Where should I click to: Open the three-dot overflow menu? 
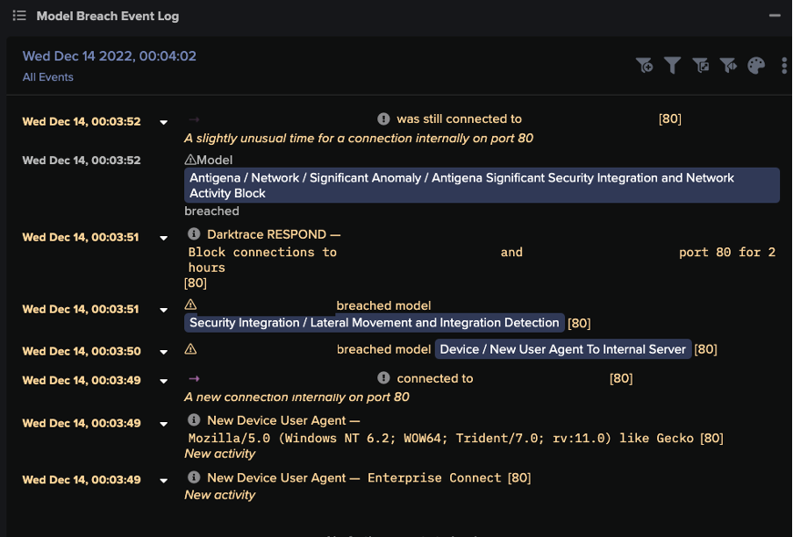tap(783, 65)
